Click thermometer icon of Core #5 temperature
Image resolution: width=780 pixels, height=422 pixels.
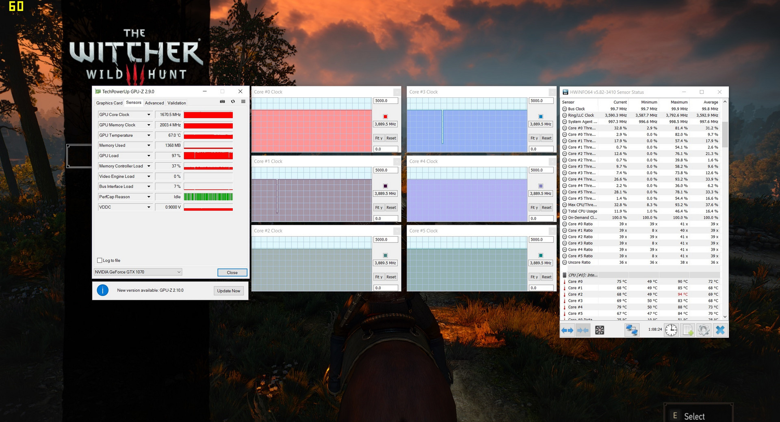(x=564, y=314)
